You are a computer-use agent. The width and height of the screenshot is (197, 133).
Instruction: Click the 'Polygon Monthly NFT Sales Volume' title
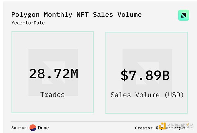pos(77,15)
